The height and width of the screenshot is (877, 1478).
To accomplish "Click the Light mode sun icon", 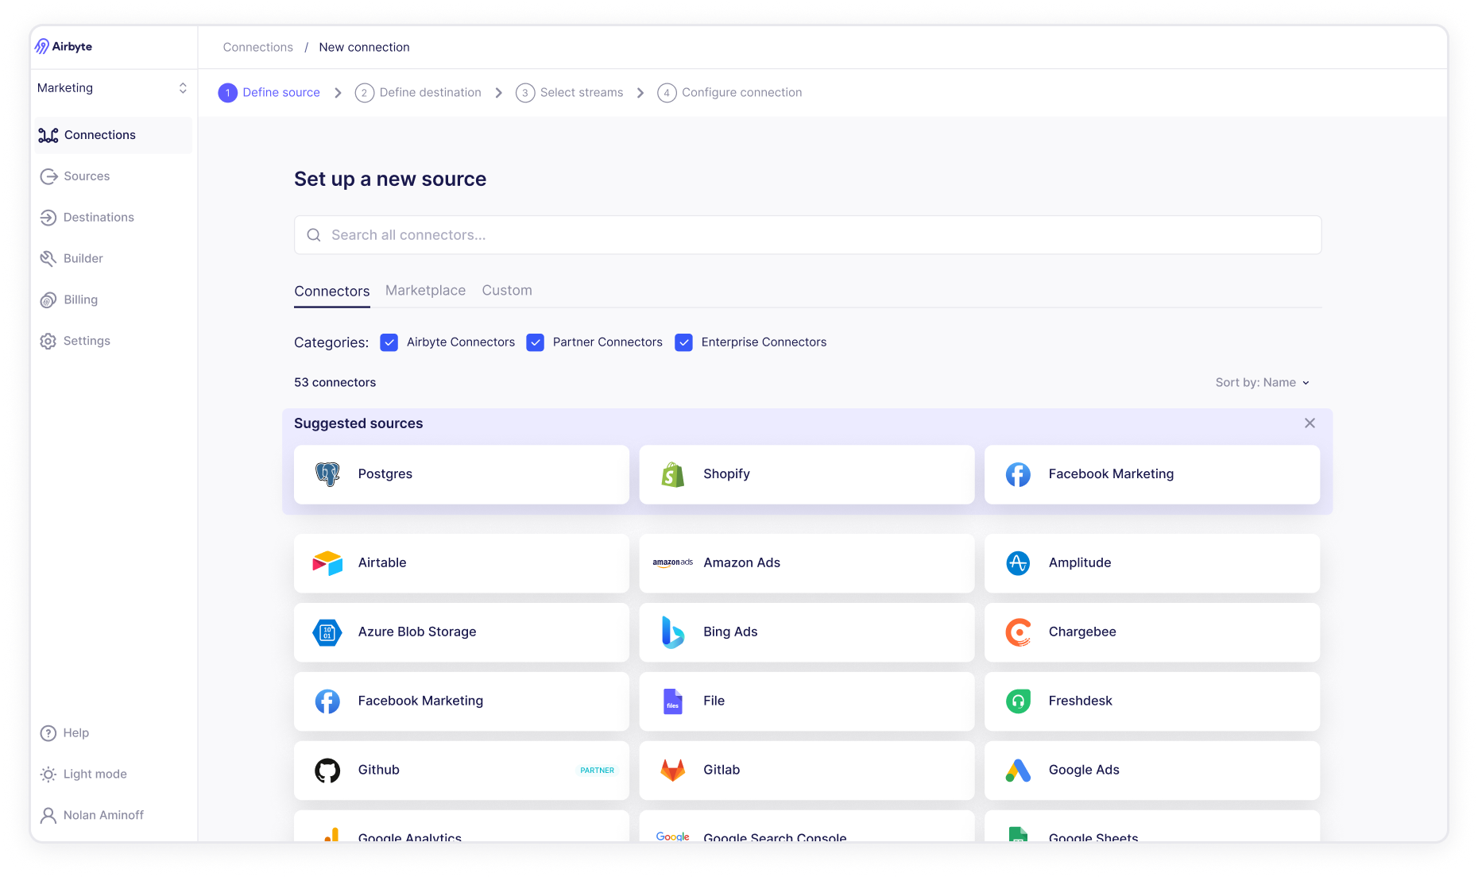I will pos(48,775).
